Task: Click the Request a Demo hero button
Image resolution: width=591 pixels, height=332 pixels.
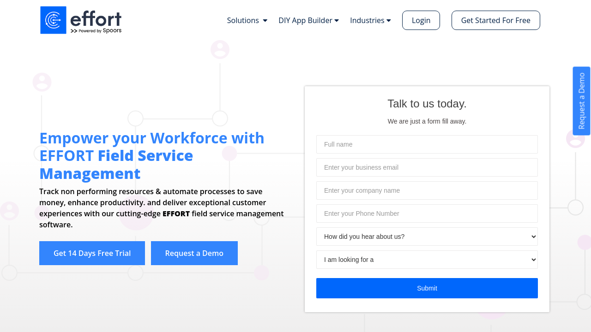Action: [194, 253]
